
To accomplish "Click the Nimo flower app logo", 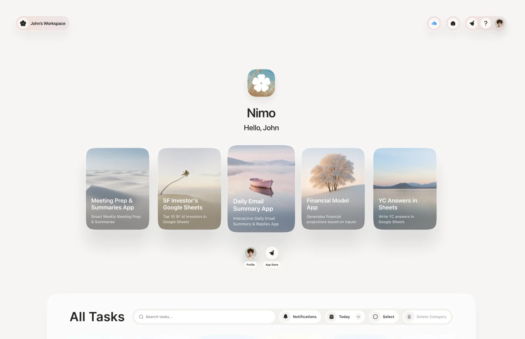I will pyautogui.click(x=261, y=83).
